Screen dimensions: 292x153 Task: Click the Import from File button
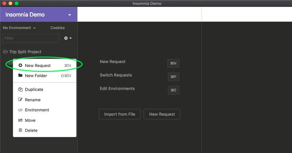pos(120,114)
